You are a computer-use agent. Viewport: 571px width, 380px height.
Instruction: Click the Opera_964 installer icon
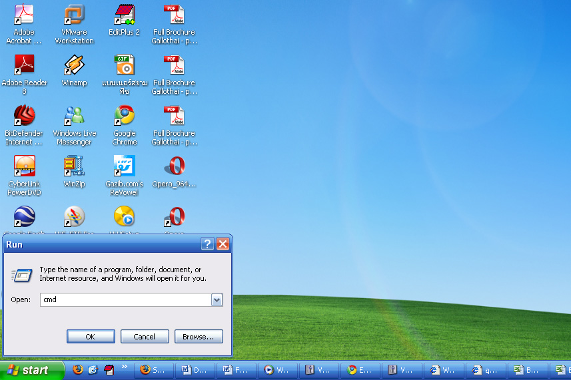point(175,172)
